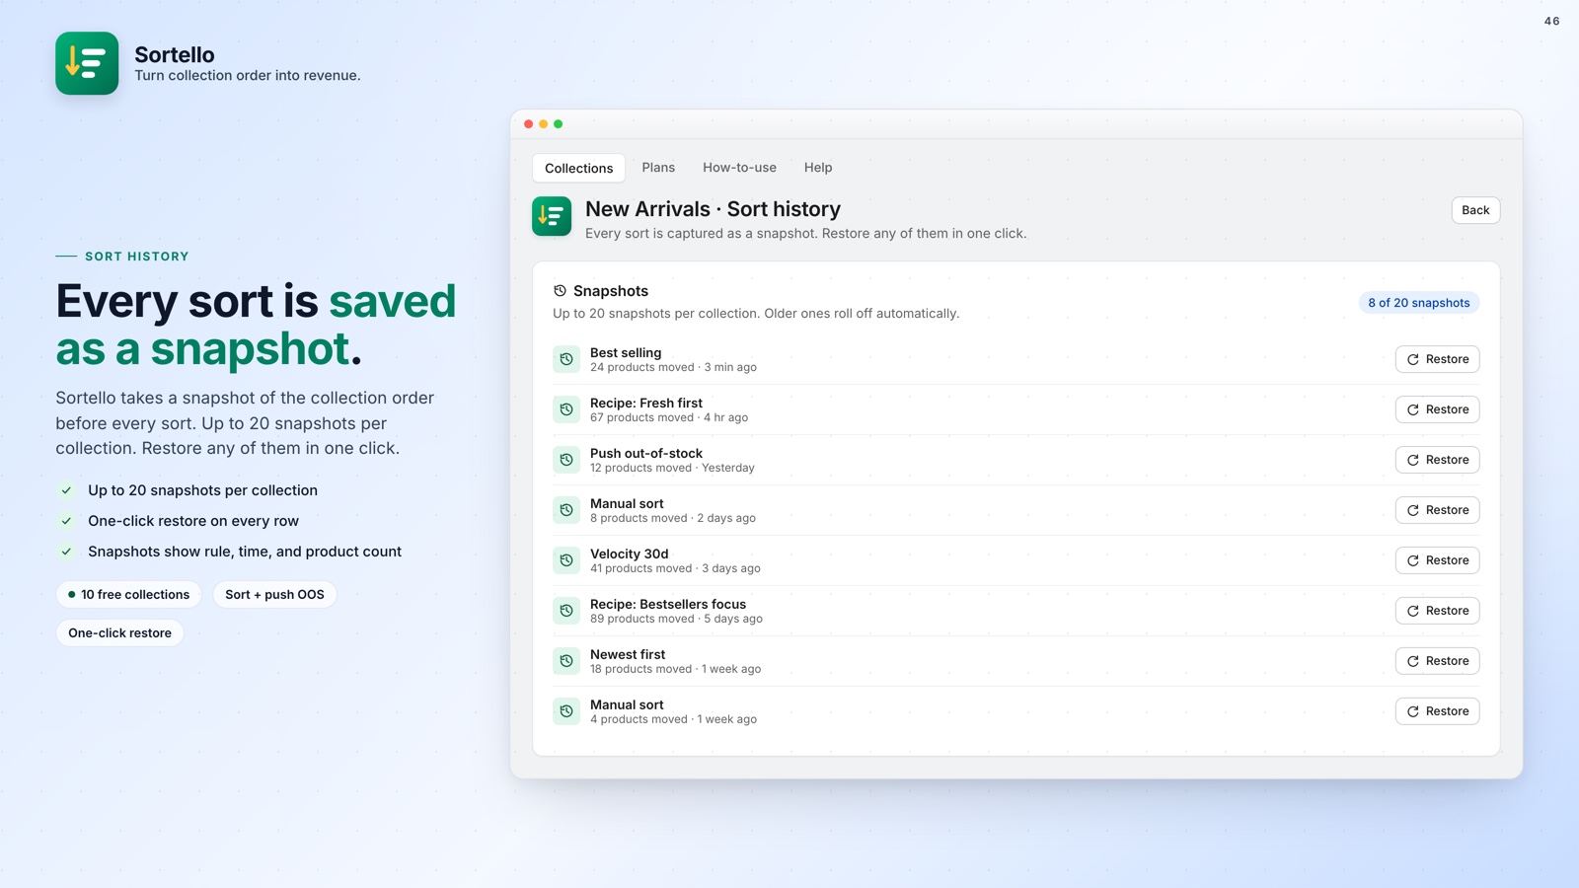1579x888 pixels.
Task: Click the Recipe: Fresh first snapshot name
Action: point(646,403)
